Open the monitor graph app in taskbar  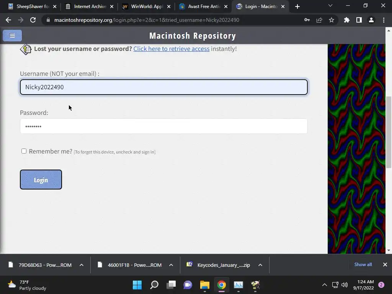[x=238, y=285]
